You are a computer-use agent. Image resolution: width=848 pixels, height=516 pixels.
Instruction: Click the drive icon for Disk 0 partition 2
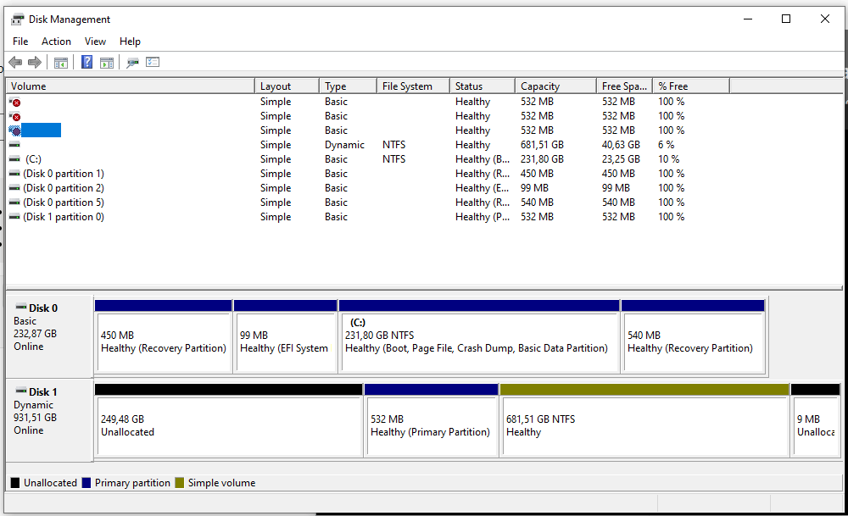pos(14,188)
